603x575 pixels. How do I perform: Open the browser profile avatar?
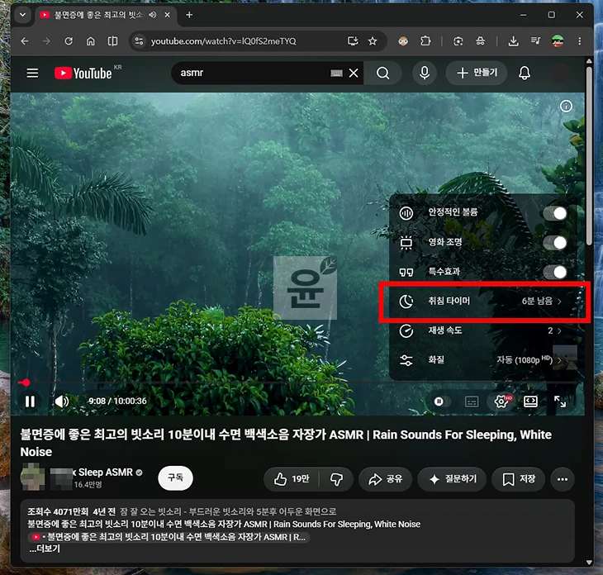(x=558, y=41)
